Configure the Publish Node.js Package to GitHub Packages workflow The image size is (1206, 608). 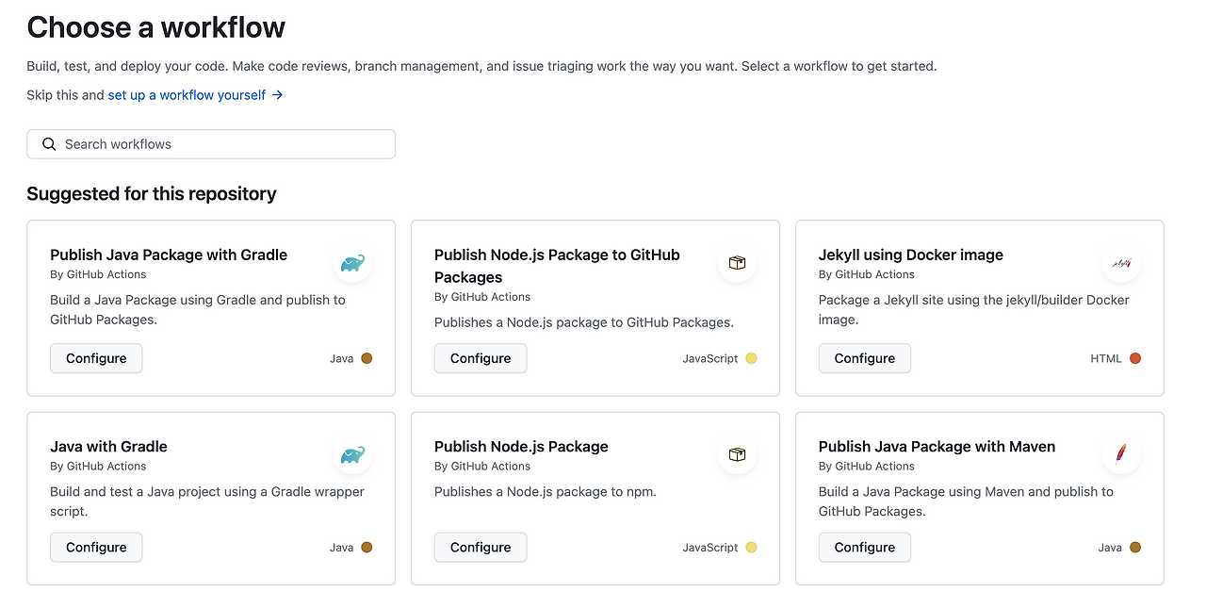(481, 358)
